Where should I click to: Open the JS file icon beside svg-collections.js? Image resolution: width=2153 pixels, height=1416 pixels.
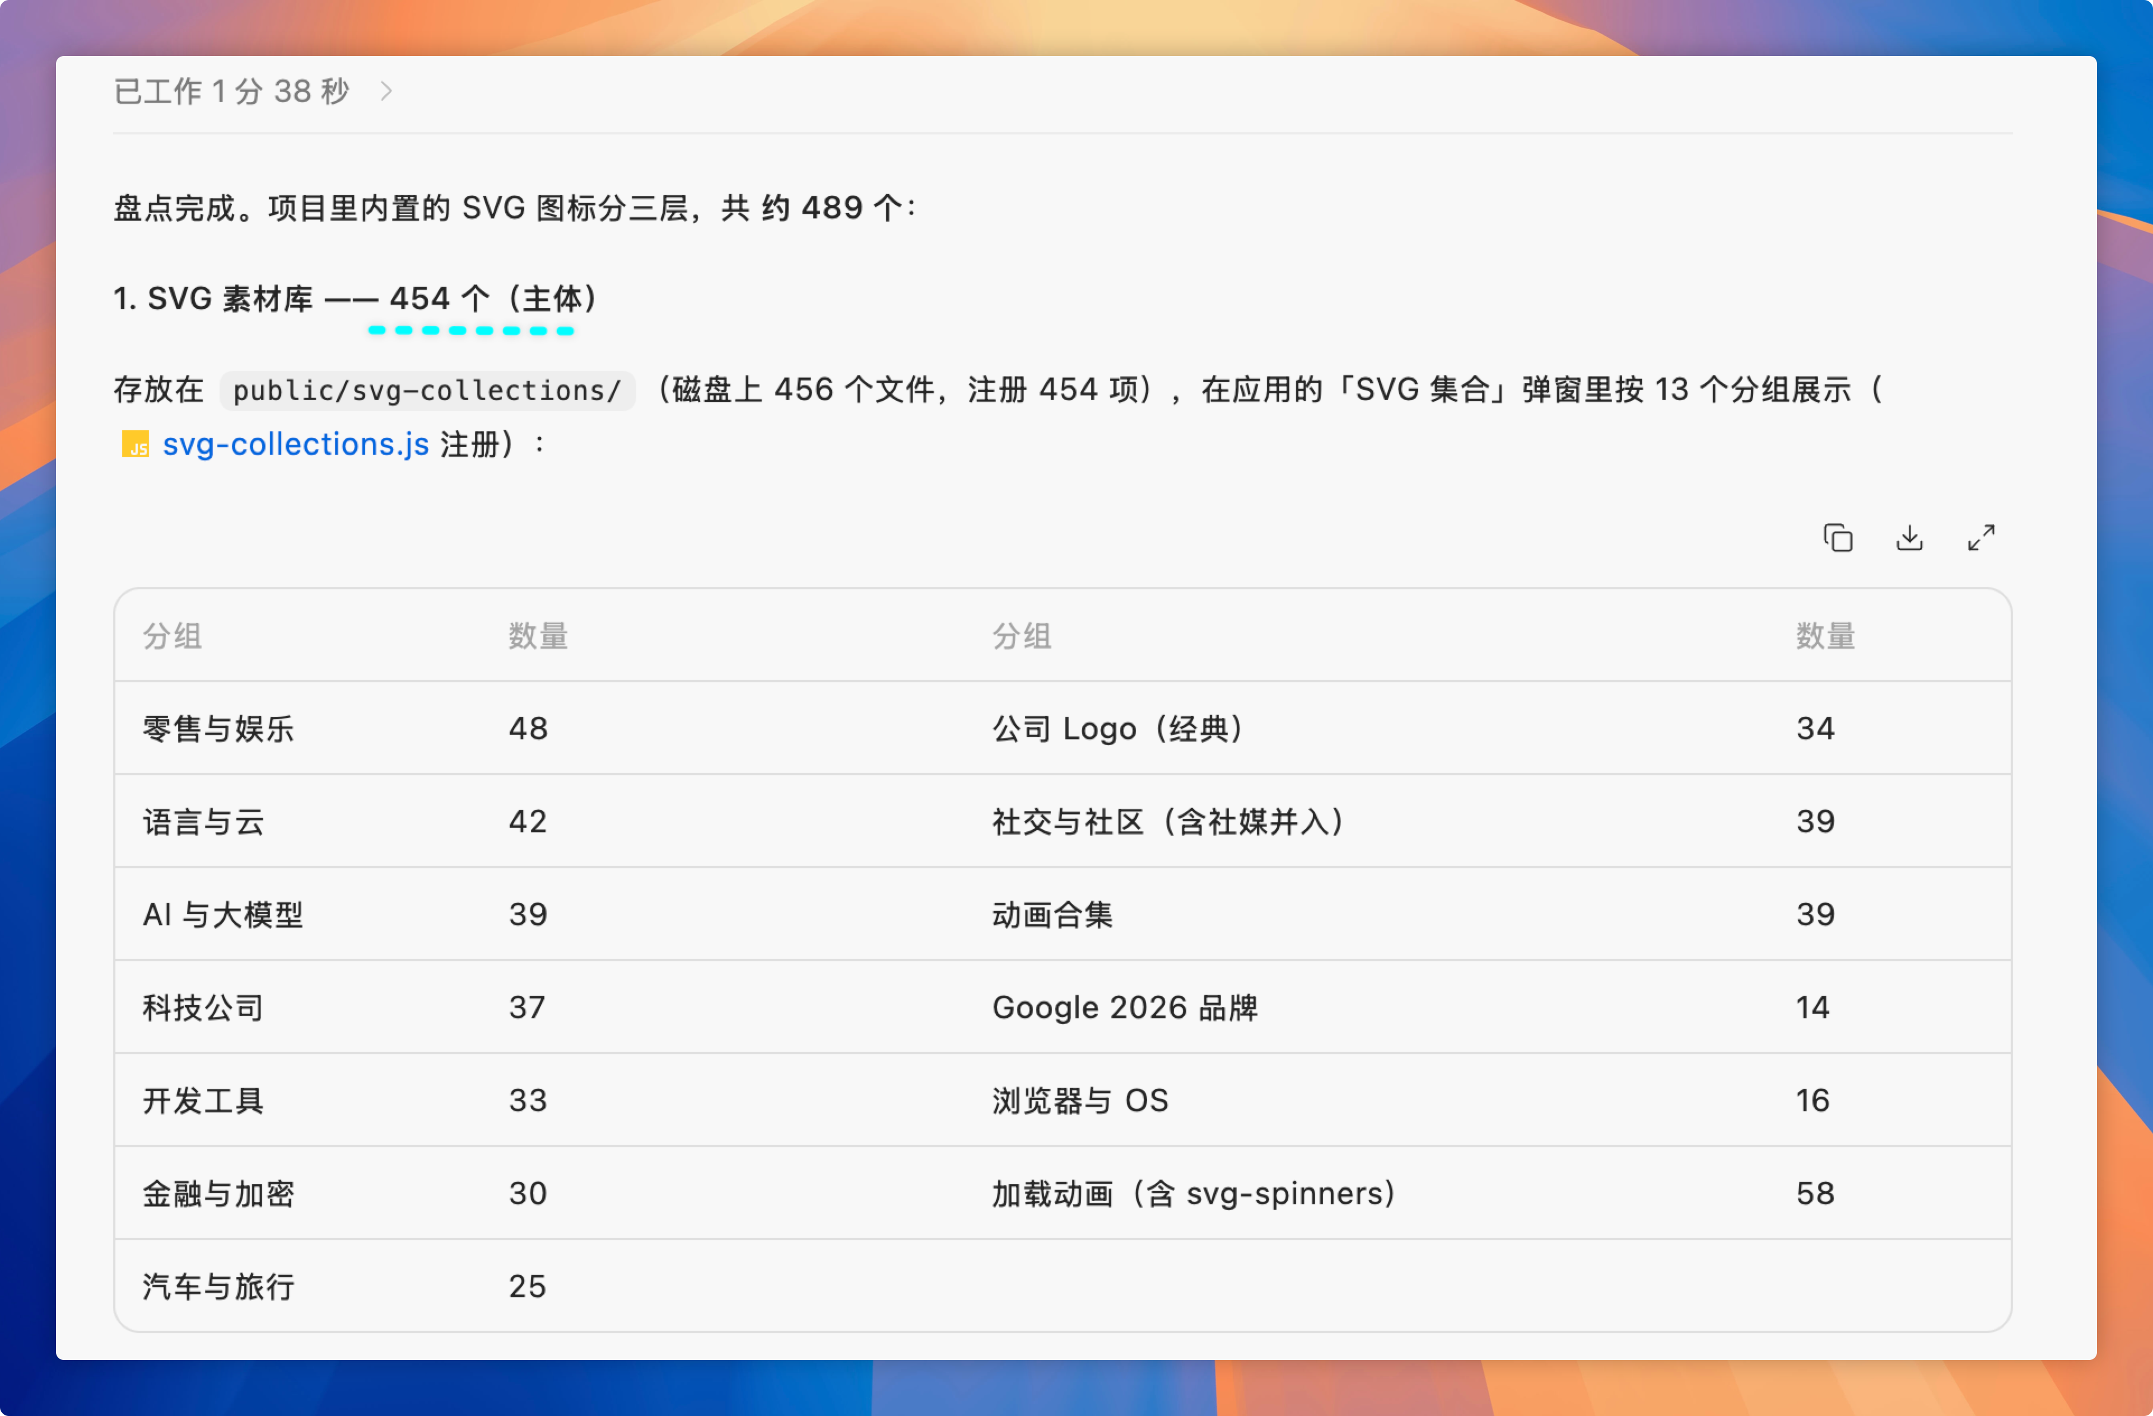click(135, 444)
